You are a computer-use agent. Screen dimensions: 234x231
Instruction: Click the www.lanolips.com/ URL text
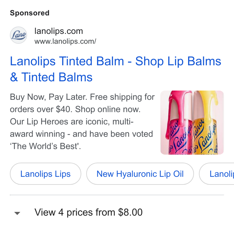click(65, 41)
